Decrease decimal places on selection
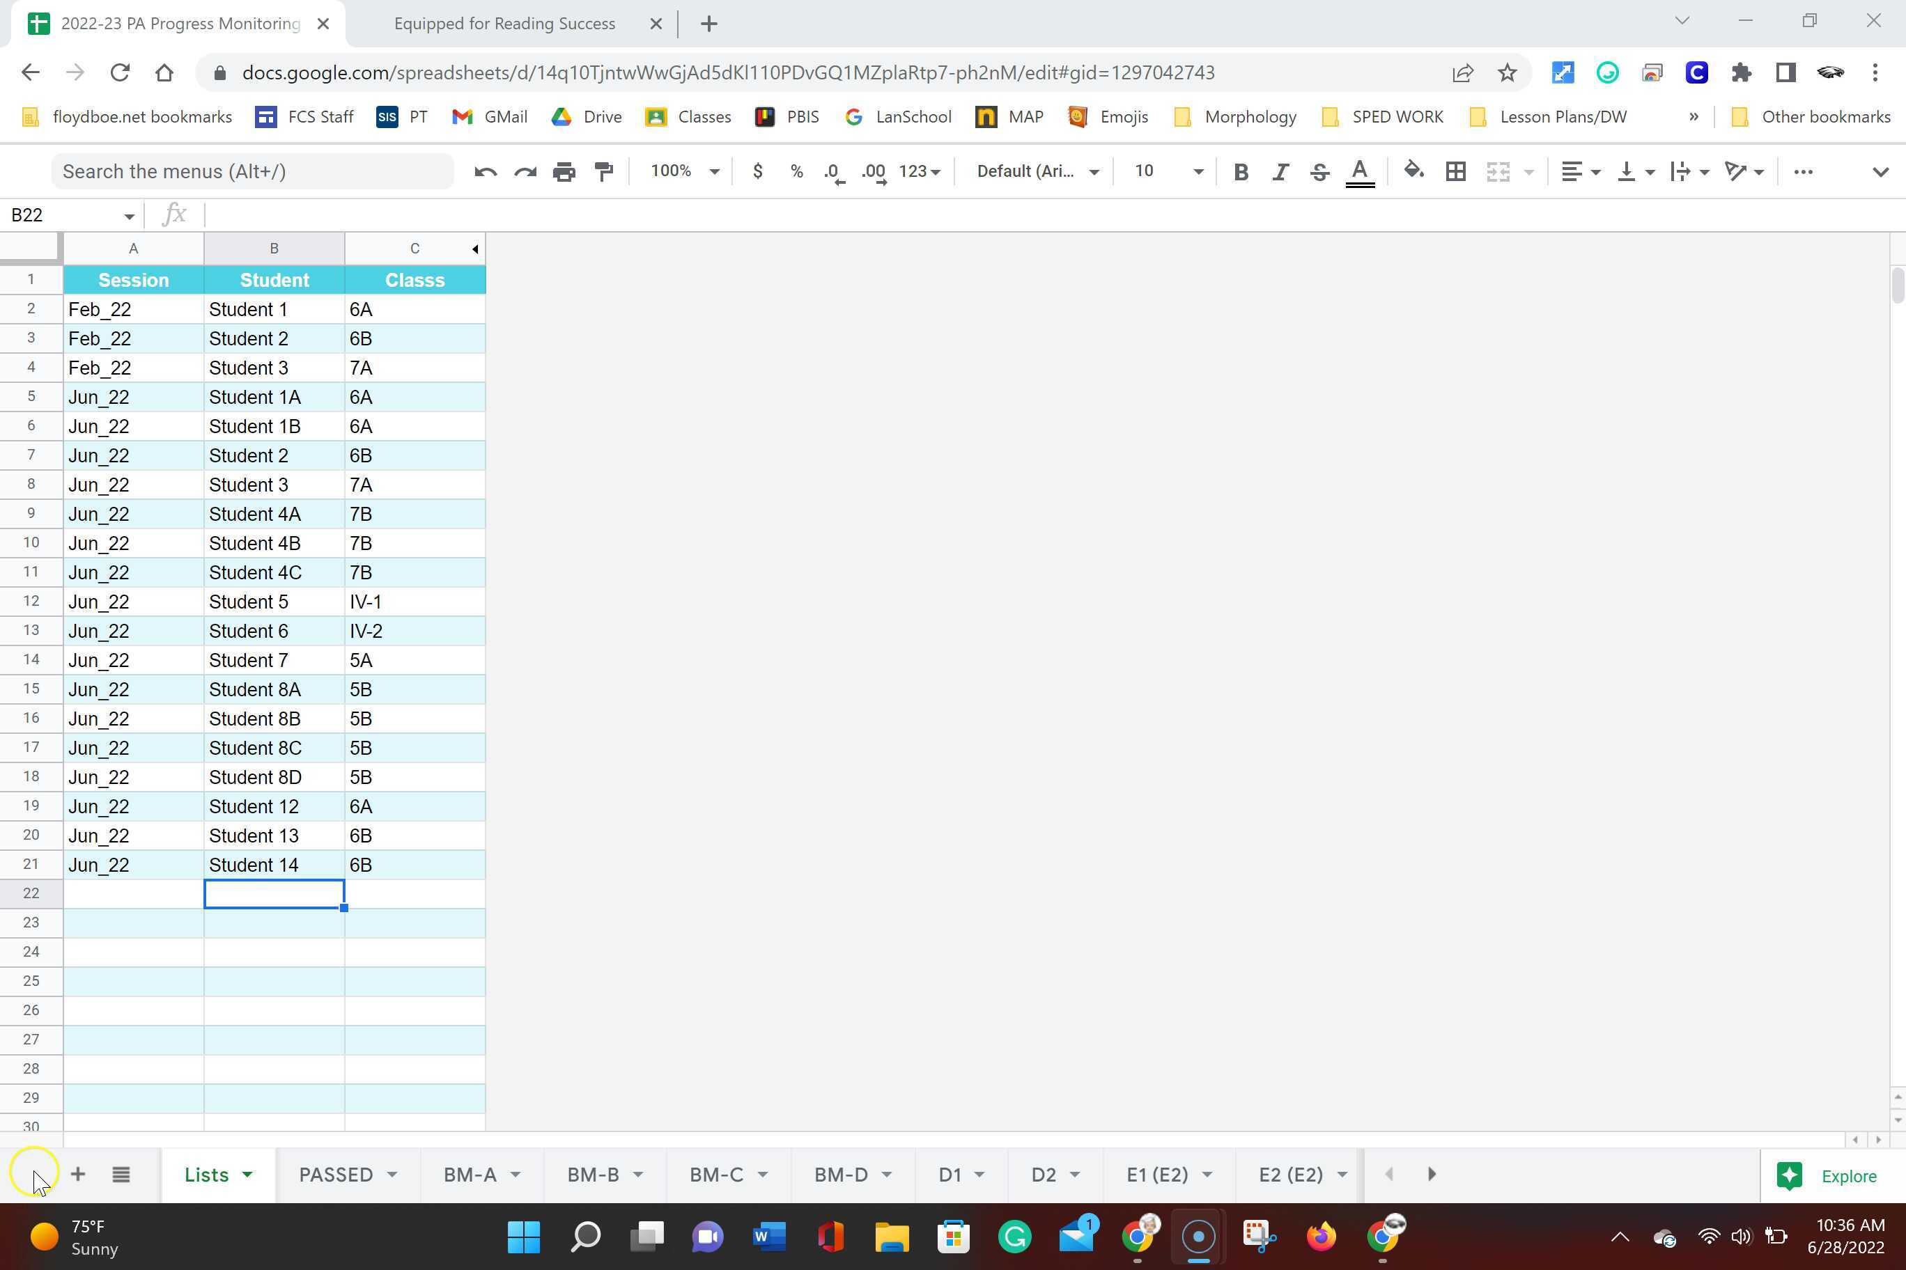This screenshot has height=1270, width=1906. [832, 171]
